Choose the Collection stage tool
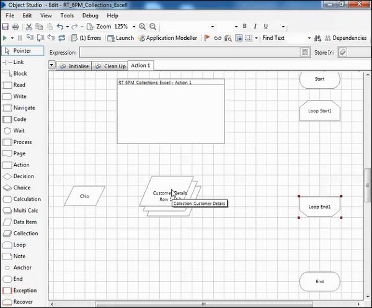 click(25, 233)
